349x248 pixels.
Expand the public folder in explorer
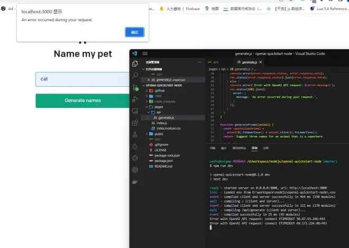[x=159, y=134]
